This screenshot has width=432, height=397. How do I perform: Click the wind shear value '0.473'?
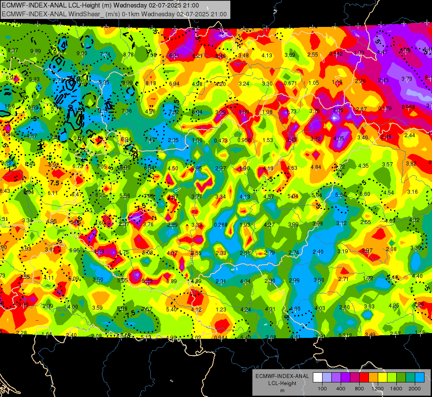point(221,141)
